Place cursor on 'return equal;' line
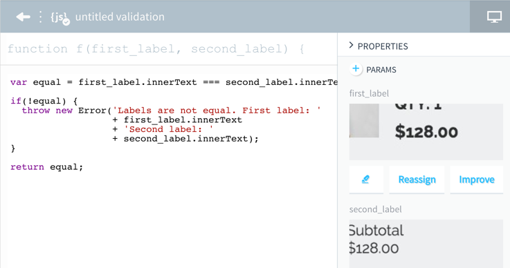This screenshot has width=510, height=268. pos(46,167)
